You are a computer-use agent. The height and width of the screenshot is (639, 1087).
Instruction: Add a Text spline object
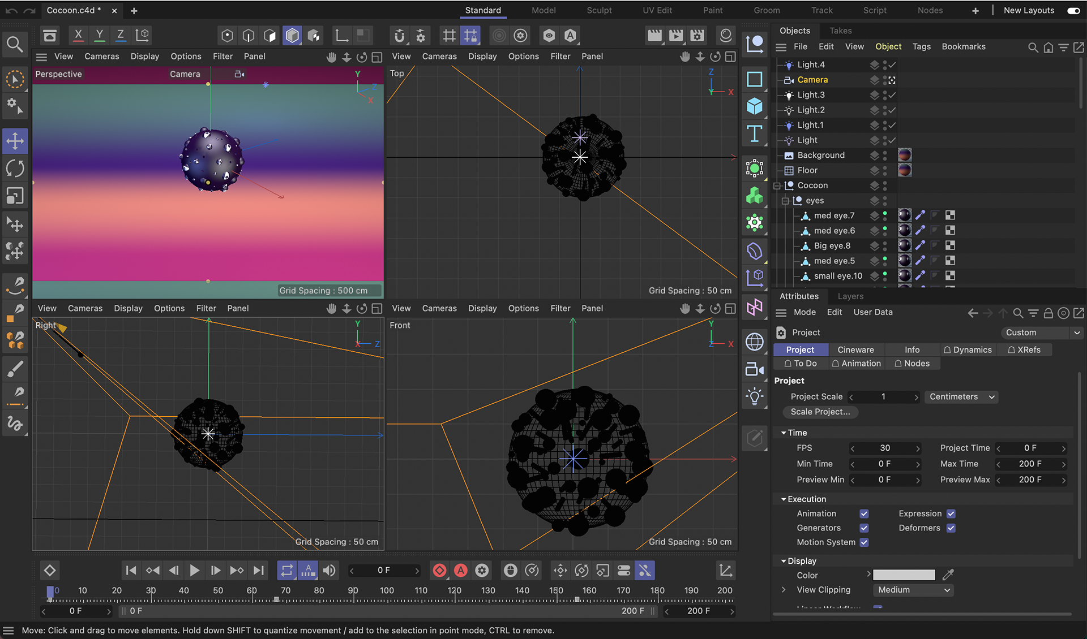755,134
